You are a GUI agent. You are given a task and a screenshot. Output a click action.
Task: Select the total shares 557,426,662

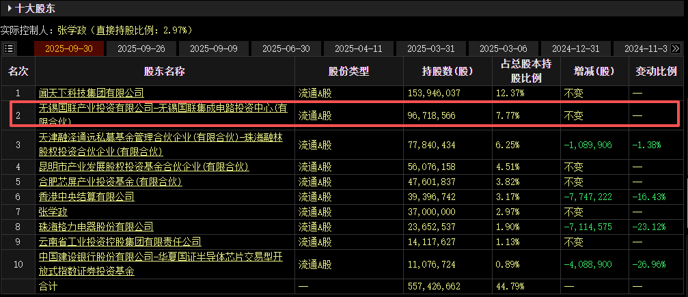[434, 287]
